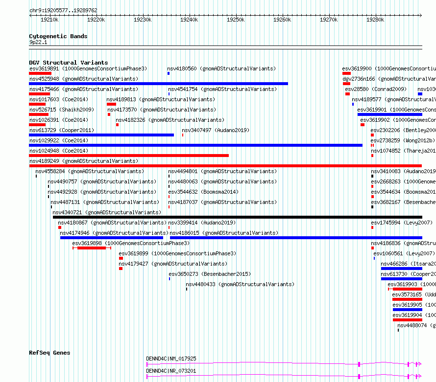Click nsv4189577 variant label

click(394, 99)
